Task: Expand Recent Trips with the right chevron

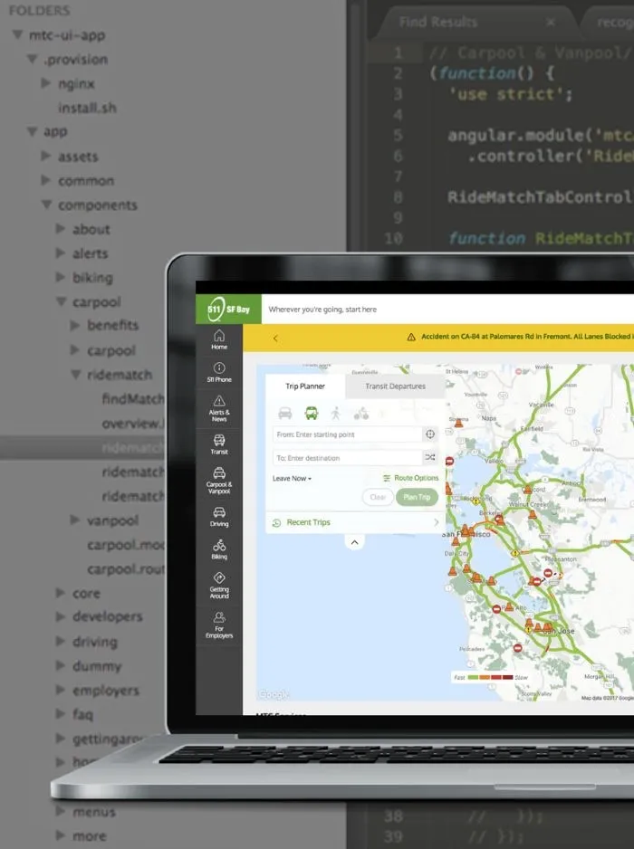Action: 437,522
